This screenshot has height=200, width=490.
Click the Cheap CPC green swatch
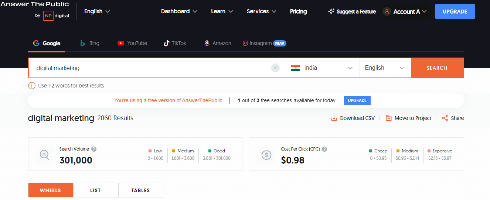coord(371,151)
